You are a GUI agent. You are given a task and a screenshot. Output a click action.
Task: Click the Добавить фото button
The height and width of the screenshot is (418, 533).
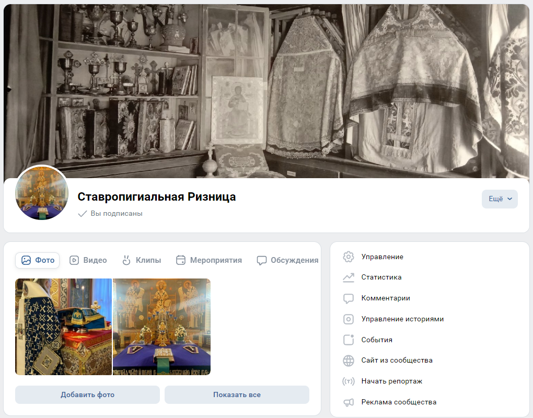click(87, 394)
